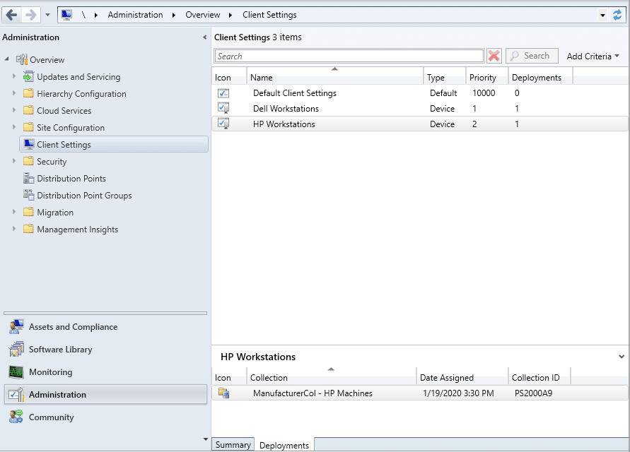The width and height of the screenshot is (630, 452).
Task: Click the refresh icon in the breadcrumb bar
Action: coord(615,14)
